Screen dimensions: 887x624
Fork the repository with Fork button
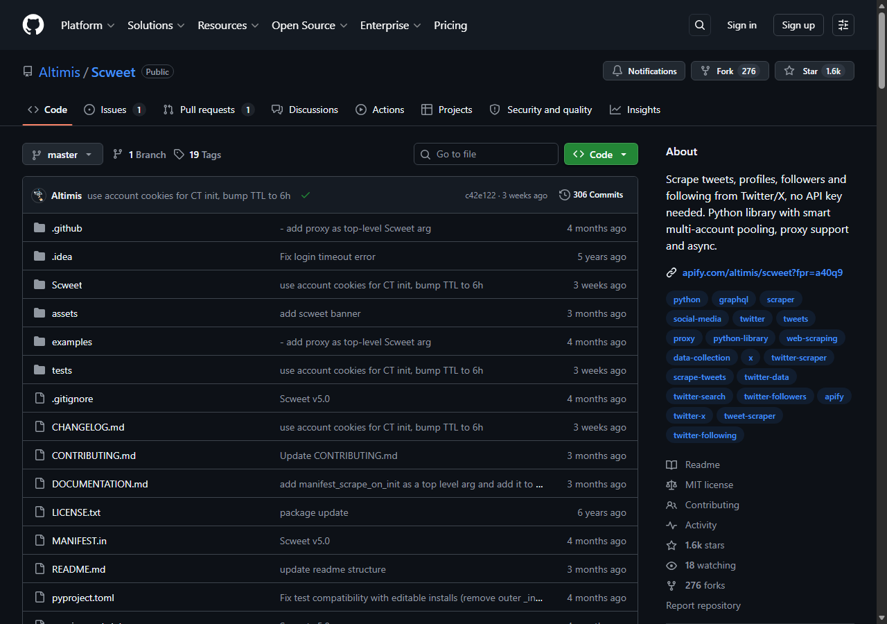click(x=730, y=71)
